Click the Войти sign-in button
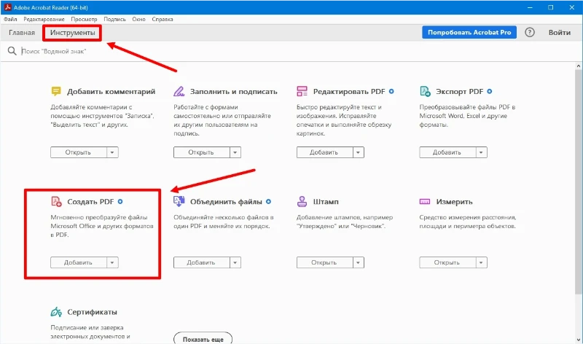The image size is (583, 344). click(560, 32)
